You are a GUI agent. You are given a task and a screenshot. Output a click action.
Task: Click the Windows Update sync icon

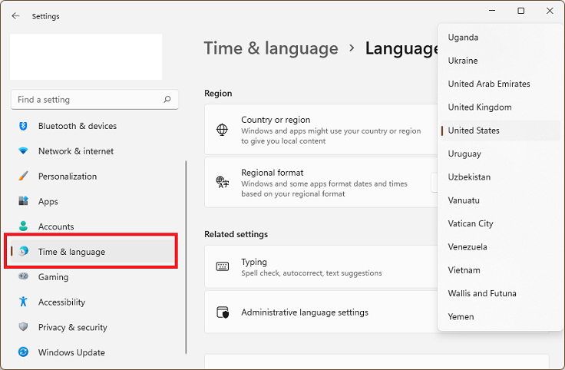pos(24,352)
